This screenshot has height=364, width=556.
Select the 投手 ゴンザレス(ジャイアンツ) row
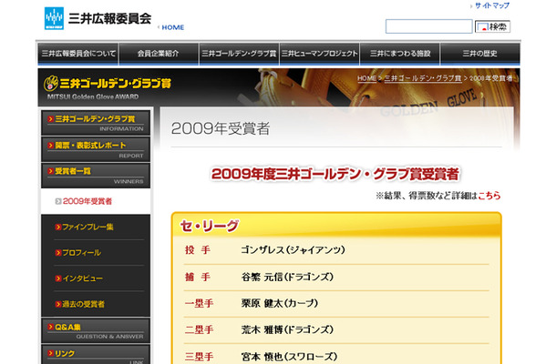point(336,250)
